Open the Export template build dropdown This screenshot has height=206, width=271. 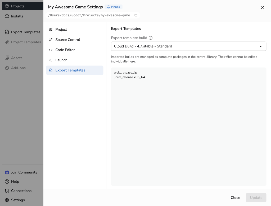pos(188,46)
